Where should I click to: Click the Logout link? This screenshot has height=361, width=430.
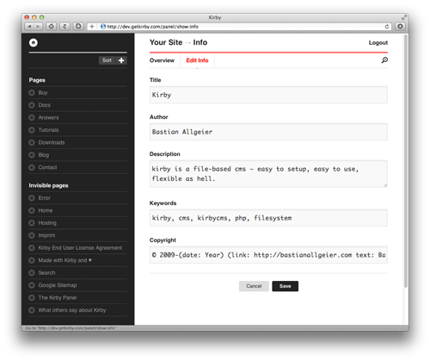[378, 42]
